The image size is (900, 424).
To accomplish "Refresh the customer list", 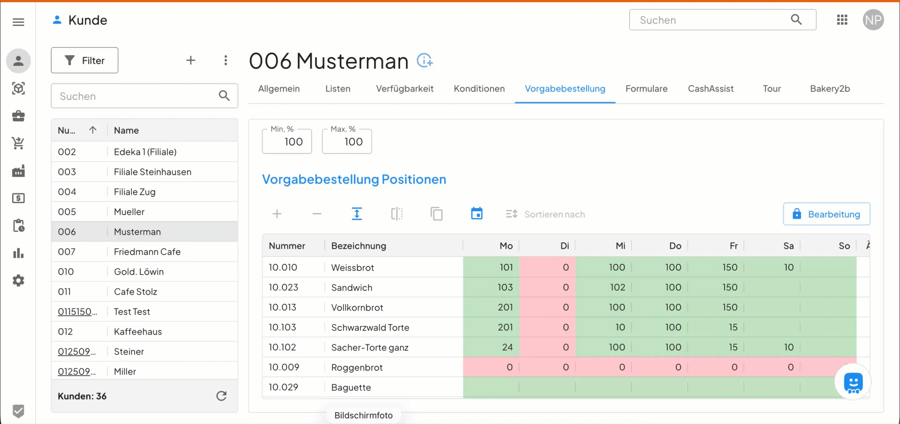I will point(221,396).
